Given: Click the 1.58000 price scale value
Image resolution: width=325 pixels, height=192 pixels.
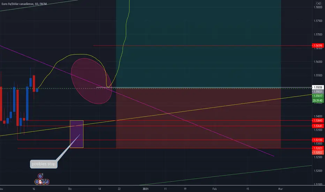Looking at the screenshot, I should point(318,7).
